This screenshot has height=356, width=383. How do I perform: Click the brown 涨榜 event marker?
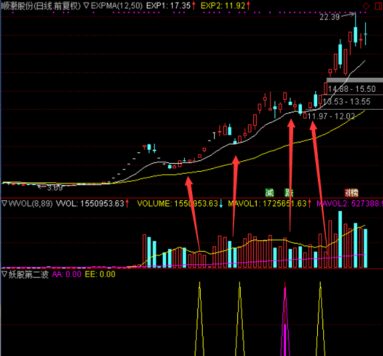pos(351,193)
